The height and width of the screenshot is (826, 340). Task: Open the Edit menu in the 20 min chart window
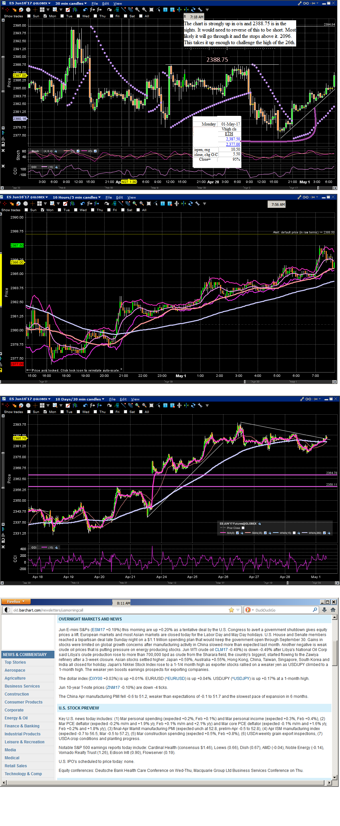point(123,399)
